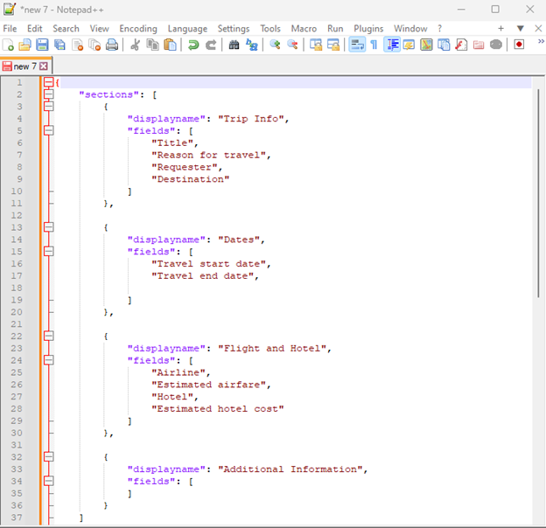Image resolution: width=546 pixels, height=528 pixels.
Task: Click the Cut scissors icon
Action: tap(136, 45)
